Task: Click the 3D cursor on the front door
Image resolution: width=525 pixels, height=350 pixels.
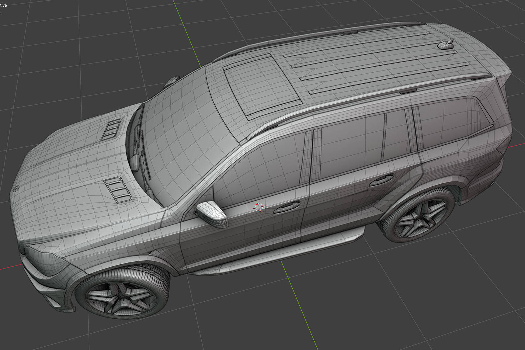Action: [x=259, y=207]
